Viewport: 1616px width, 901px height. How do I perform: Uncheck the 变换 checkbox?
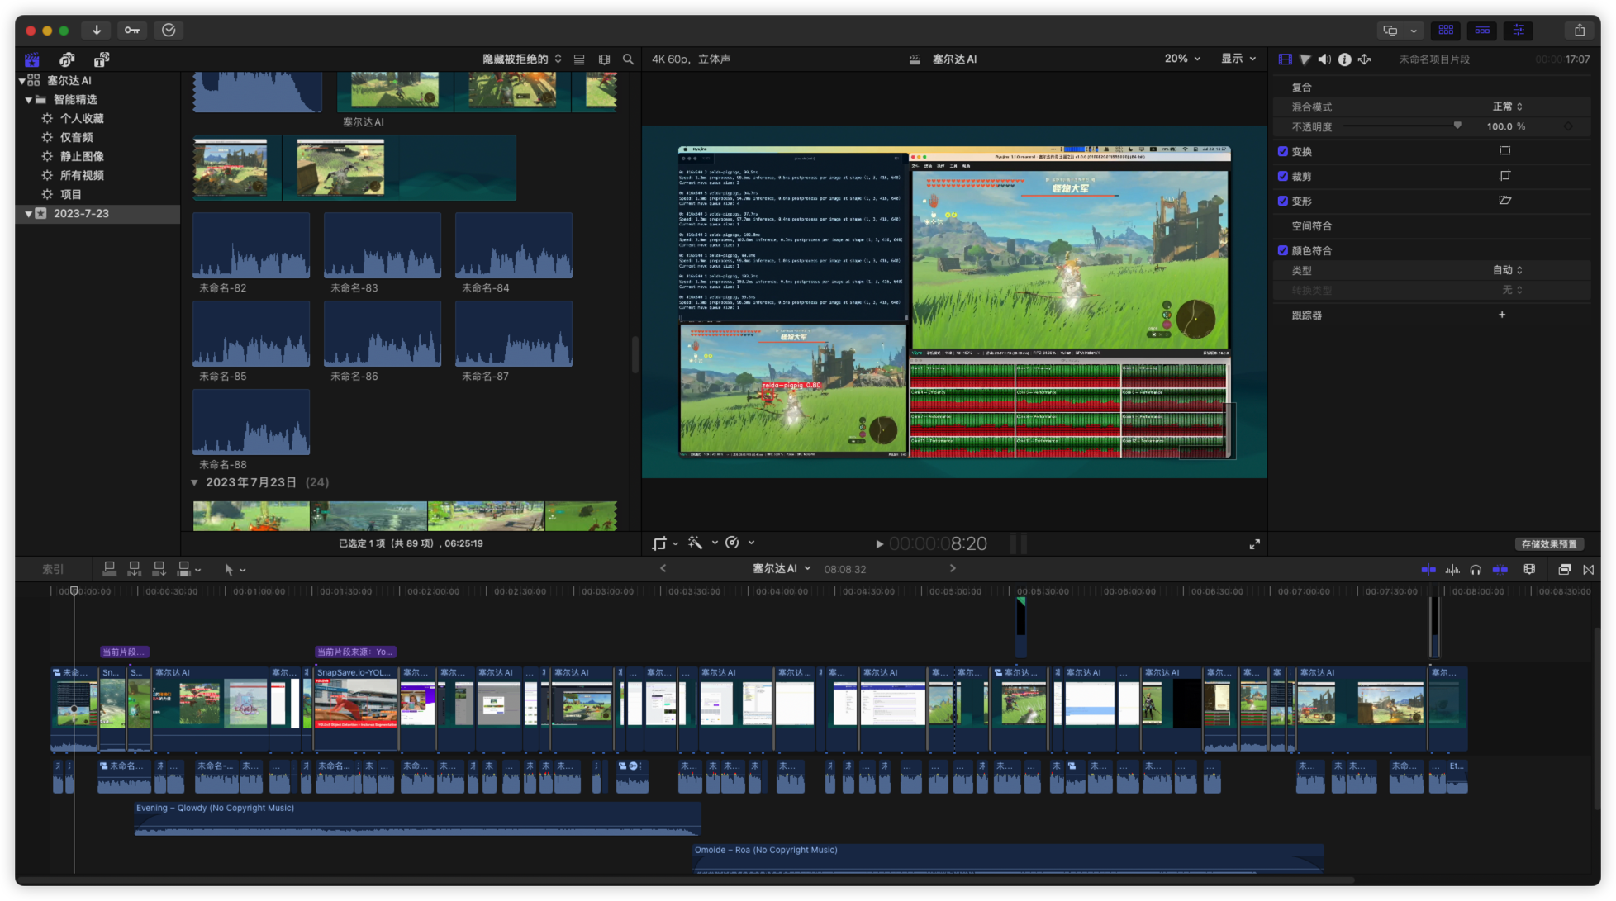pyautogui.click(x=1283, y=151)
